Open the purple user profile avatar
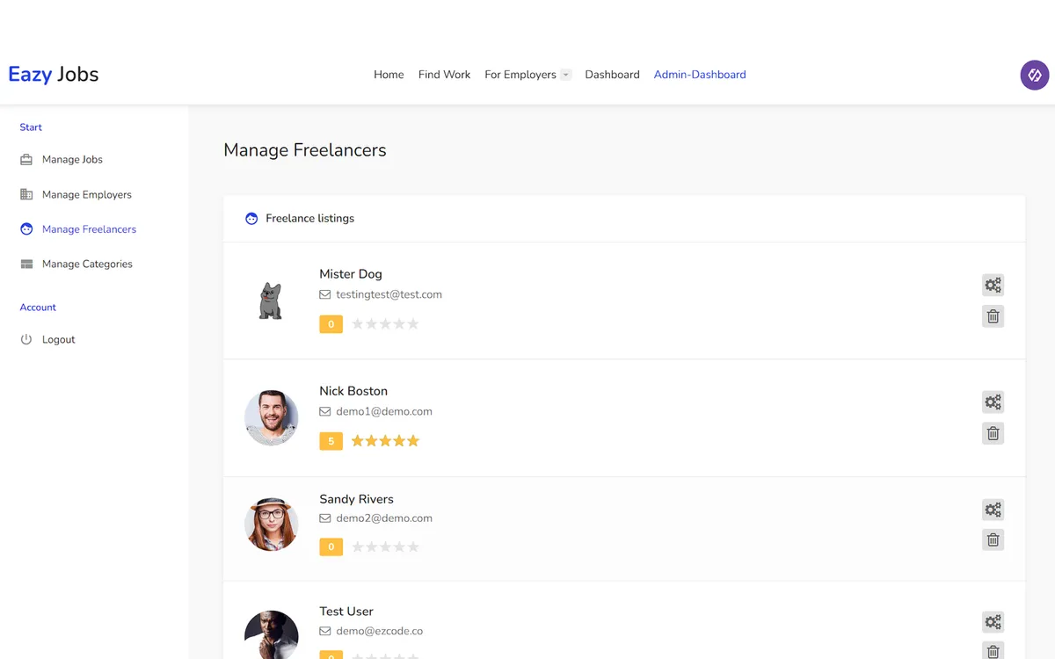Screen dimensions: 1055x659 click(1035, 75)
